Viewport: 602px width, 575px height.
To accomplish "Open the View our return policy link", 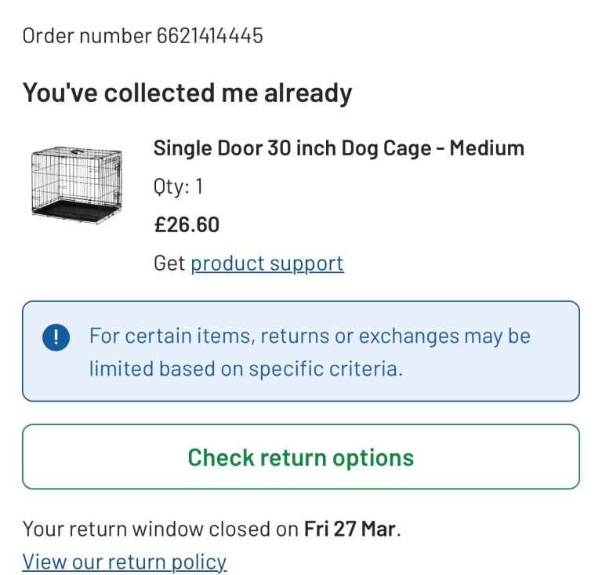I will coord(125,562).
